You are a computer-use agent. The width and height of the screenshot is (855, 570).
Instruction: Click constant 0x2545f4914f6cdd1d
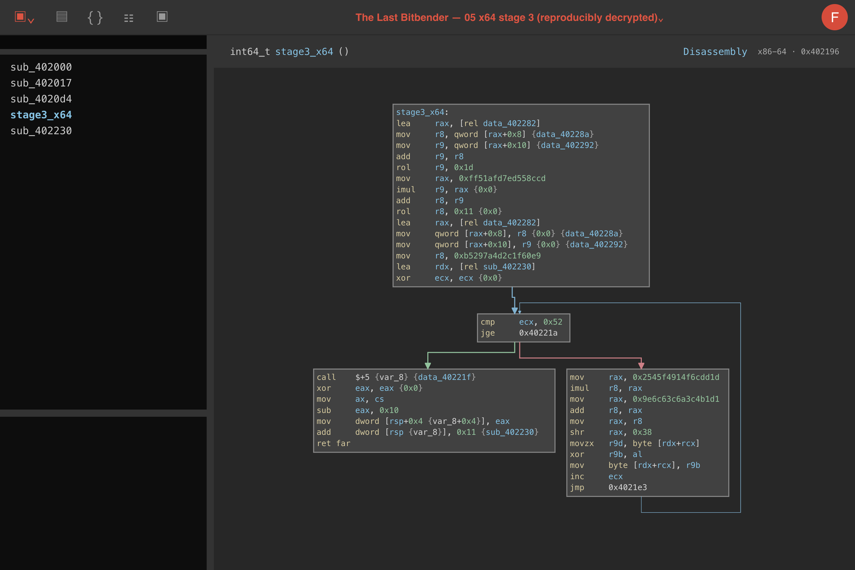click(676, 377)
